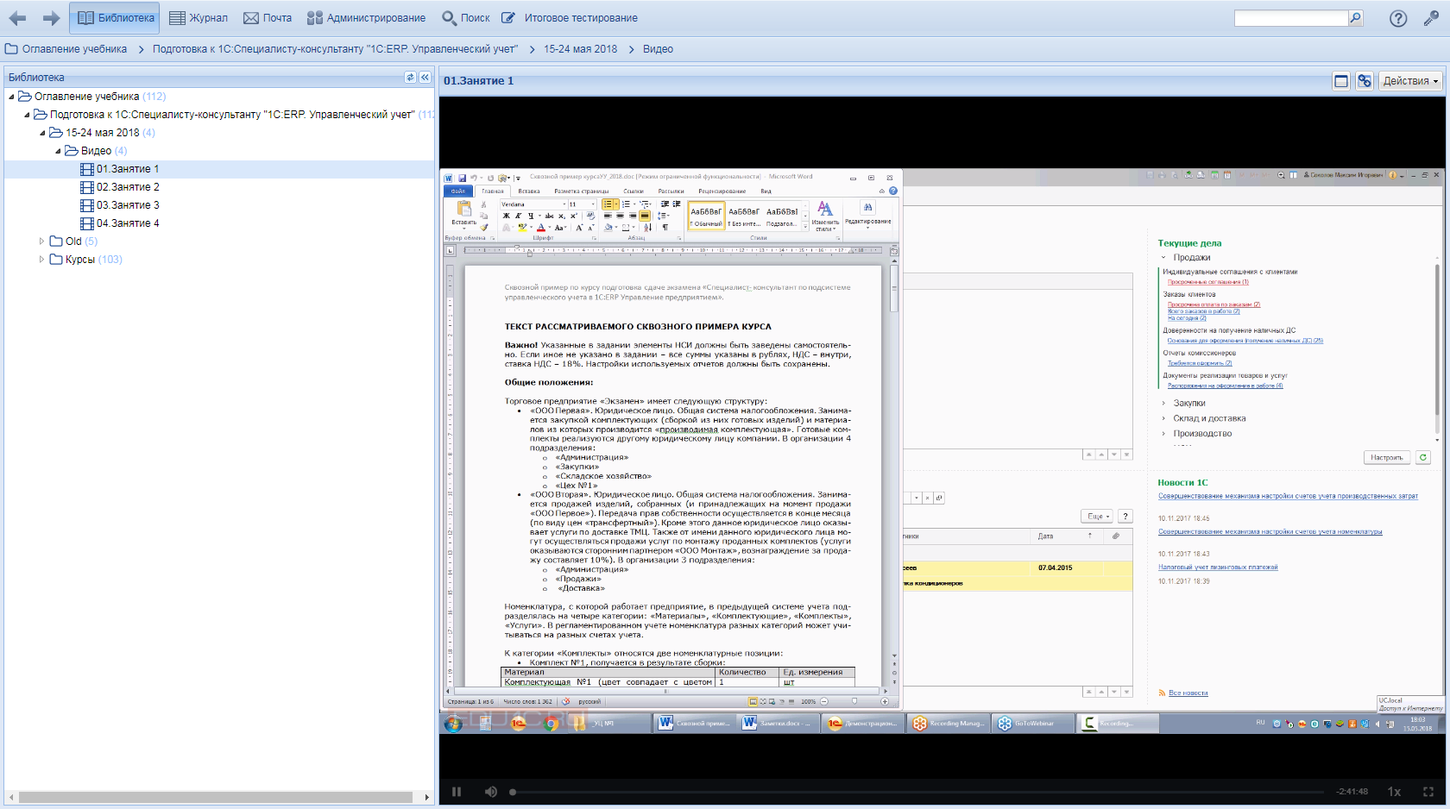Viewport: 1450px width, 809px height.
Task: Open the Администрирование menu
Action: 367,18
